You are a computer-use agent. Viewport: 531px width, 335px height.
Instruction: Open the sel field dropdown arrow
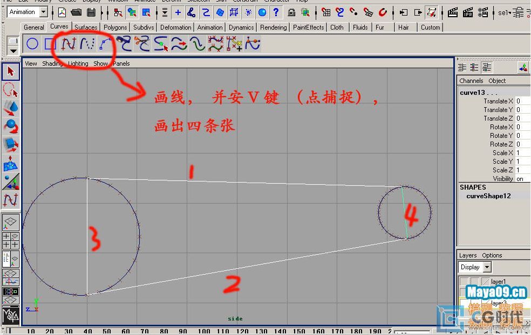[510, 13]
